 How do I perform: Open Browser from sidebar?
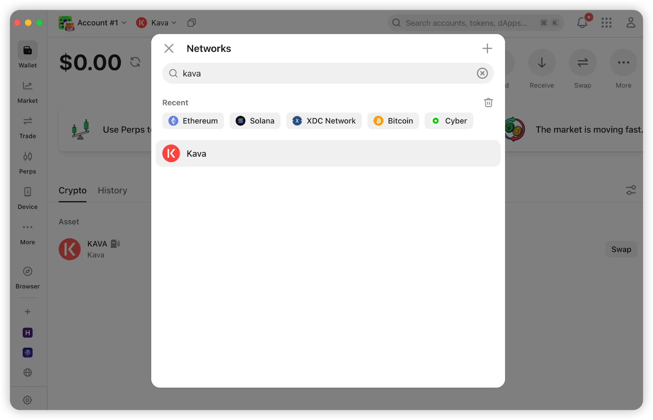coord(27,277)
